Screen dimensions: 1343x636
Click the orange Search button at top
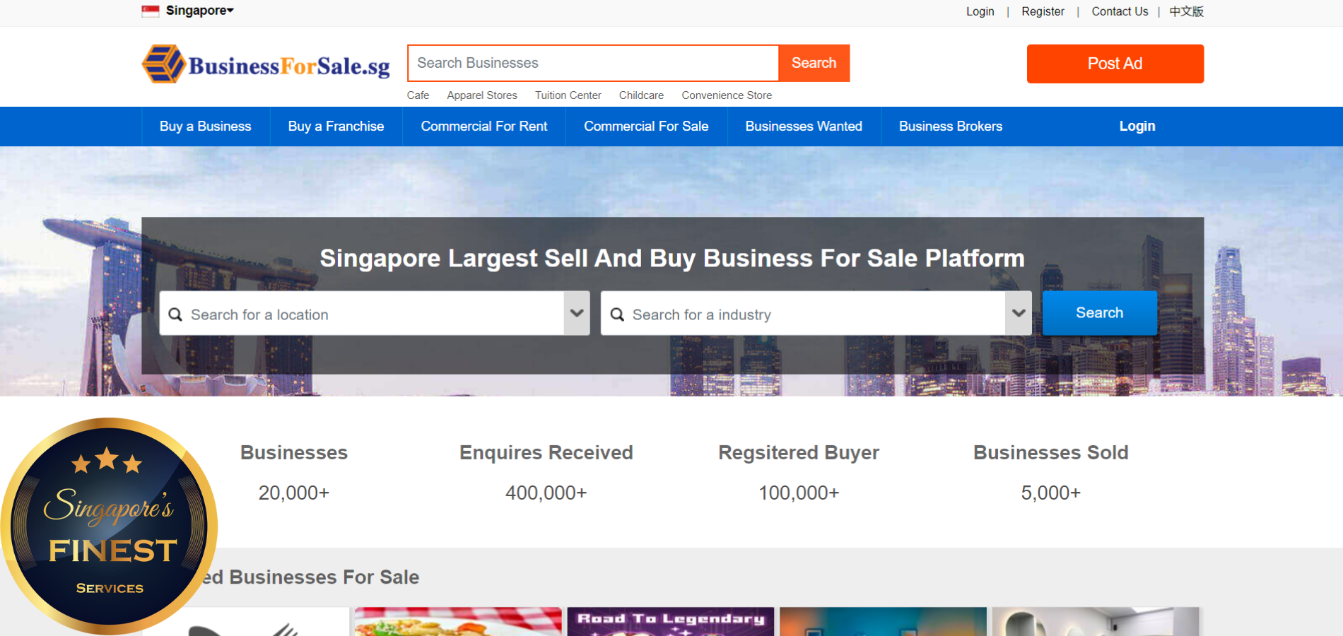(814, 63)
